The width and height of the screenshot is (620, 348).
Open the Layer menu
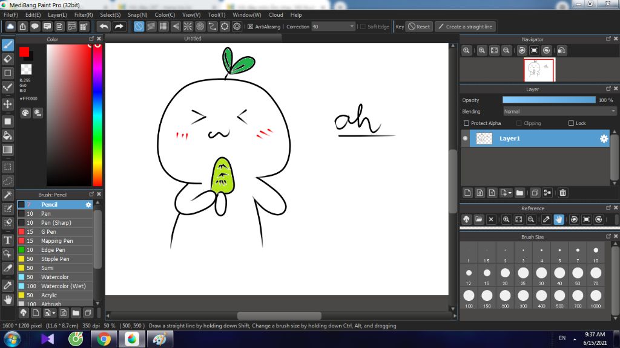click(x=58, y=15)
